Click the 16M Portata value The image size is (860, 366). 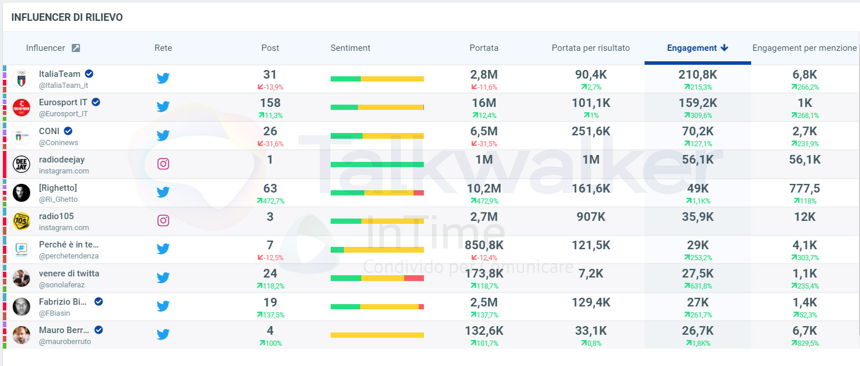pyautogui.click(x=484, y=103)
